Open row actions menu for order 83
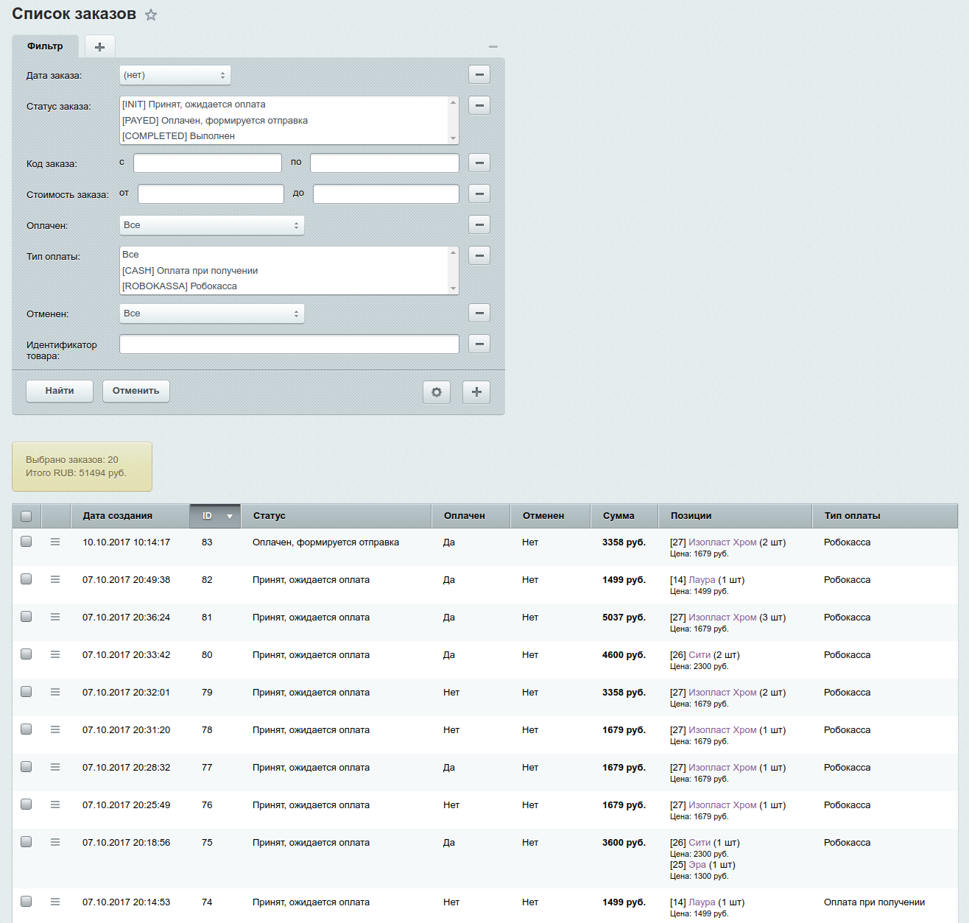Screen dimensions: 969x923 pos(55,542)
